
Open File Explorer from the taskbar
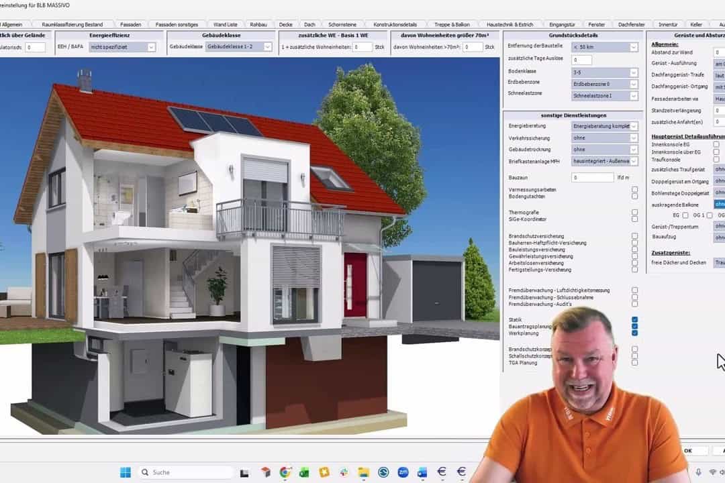[x=363, y=472]
